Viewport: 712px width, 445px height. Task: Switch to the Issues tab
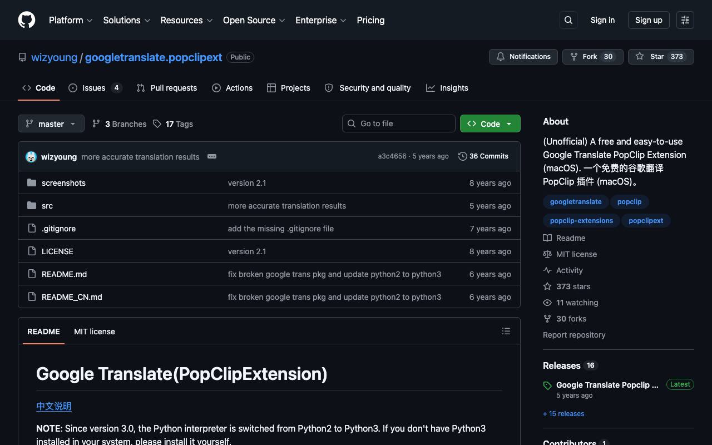(95, 88)
